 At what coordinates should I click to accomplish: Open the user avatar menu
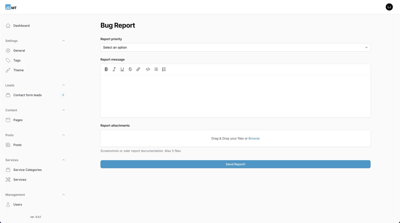[x=389, y=7]
